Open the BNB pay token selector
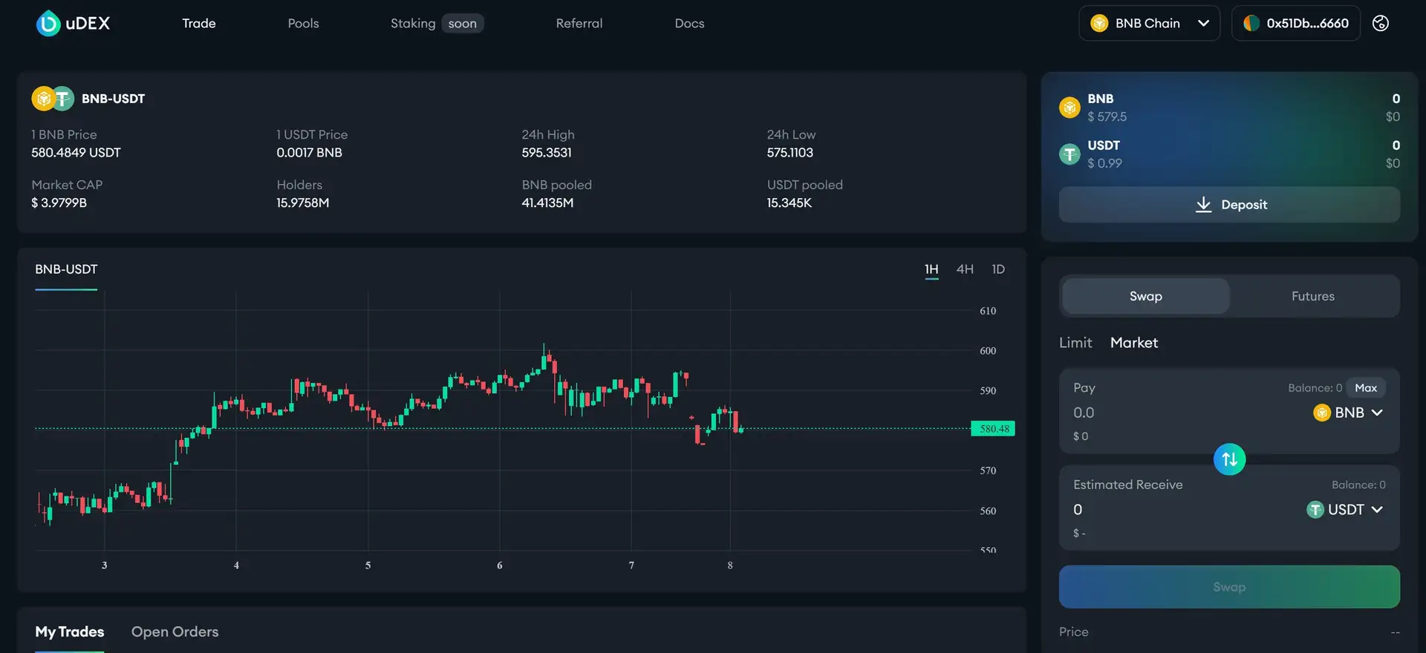 [1348, 413]
